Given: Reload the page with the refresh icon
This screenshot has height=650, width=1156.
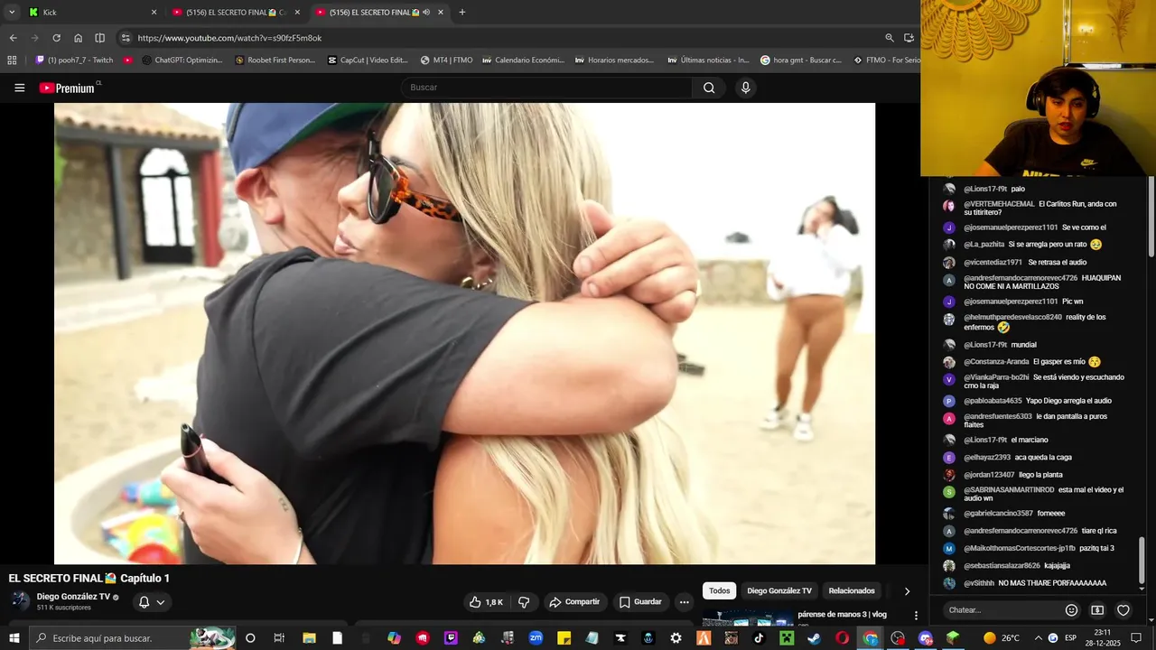Looking at the screenshot, I should point(56,38).
